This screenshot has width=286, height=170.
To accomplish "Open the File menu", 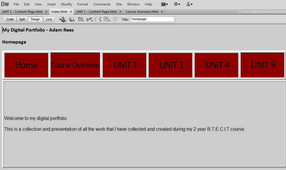I will (x=16, y=4).
